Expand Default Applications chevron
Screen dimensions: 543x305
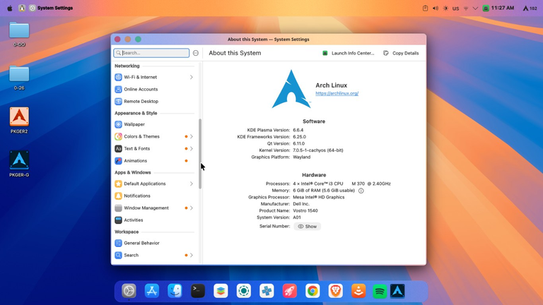coord(191,184)
